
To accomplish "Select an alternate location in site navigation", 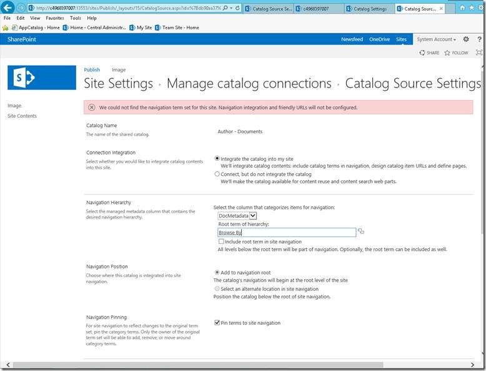I will 217,288.
